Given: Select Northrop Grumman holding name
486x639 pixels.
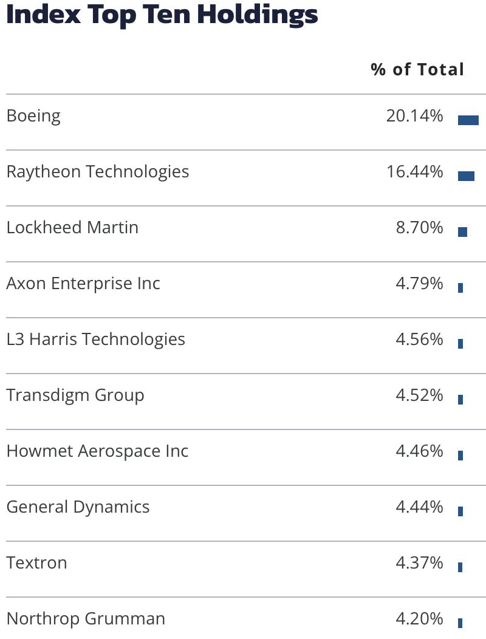Looking at the screenshot, I should coord(86,619).
